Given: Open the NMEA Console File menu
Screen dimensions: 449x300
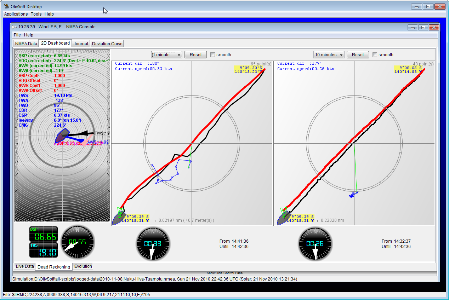Looking at the screenshot, I should [x=17, y=35].
